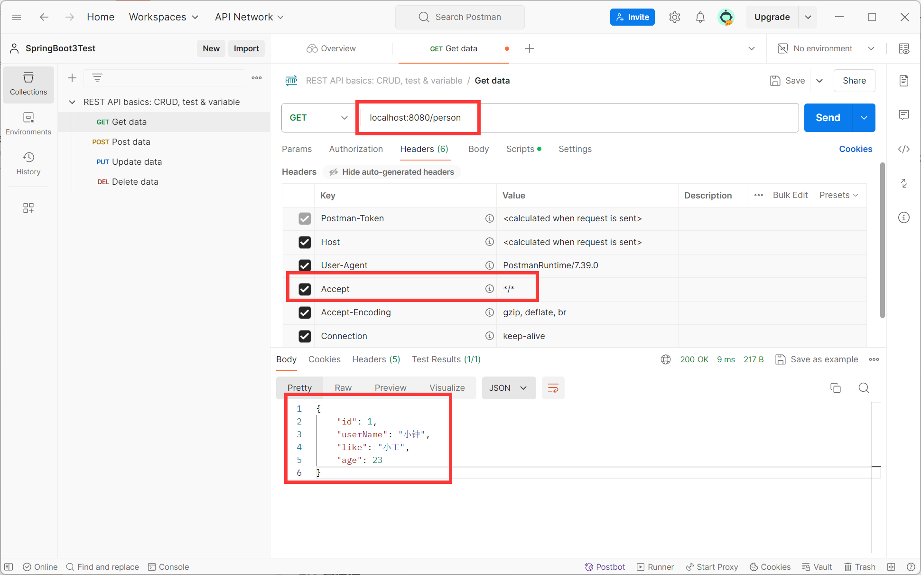Click the Invite button

632,17
